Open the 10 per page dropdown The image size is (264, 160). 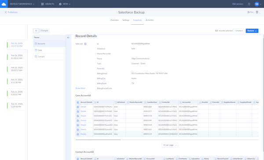point(170,145)
